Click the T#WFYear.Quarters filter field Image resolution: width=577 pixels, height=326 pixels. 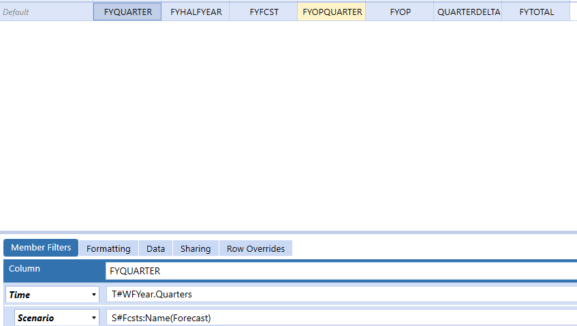(x=341, y=295)
